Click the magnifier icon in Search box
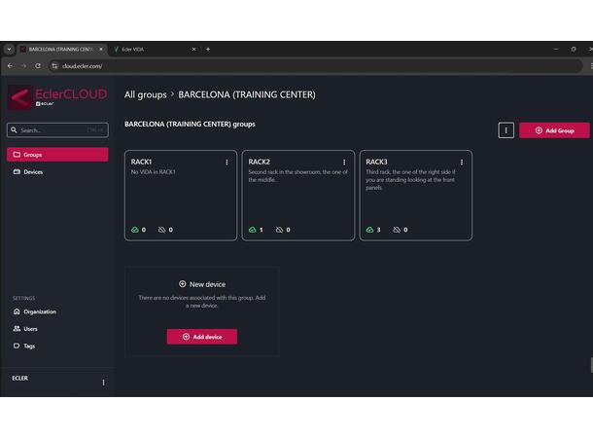The image size is (593, 438). pyautogui.click(x=14, y=130)
